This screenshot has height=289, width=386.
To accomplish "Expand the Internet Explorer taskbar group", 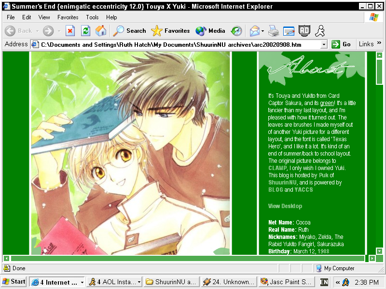I will pos(57,282).
